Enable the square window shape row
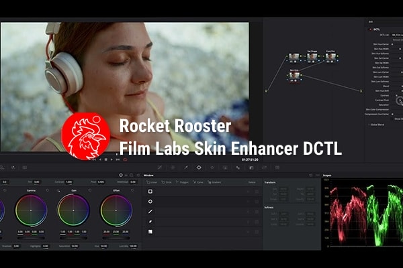403x268 pixels. click(x=150, y=192)
